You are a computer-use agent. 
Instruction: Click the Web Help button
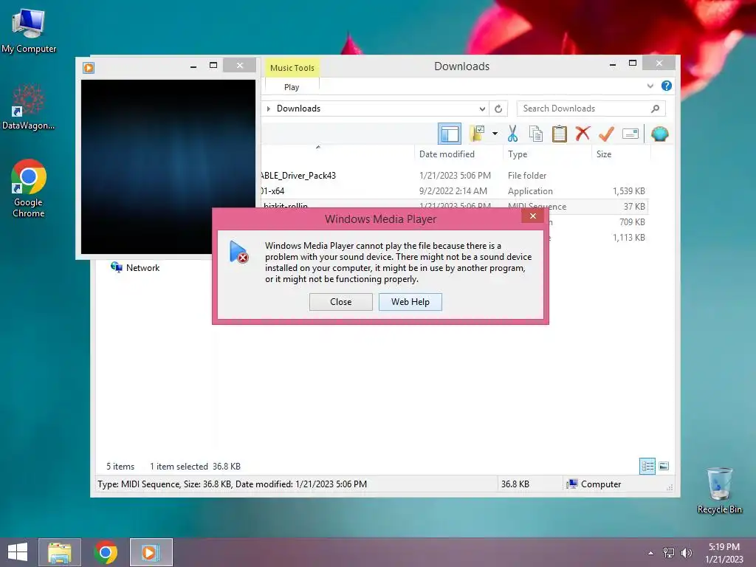[x=410, y=302]
